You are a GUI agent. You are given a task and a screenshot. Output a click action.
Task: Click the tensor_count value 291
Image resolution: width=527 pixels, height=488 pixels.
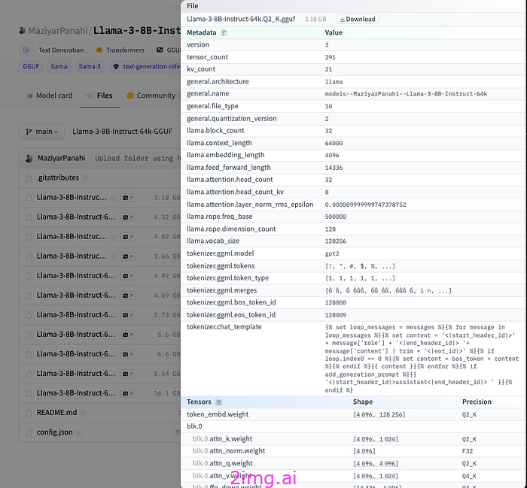click(x=330, y=57)
